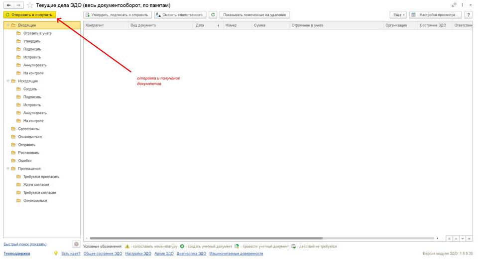Open Настройки просмотра settings

tap(435, 14)
